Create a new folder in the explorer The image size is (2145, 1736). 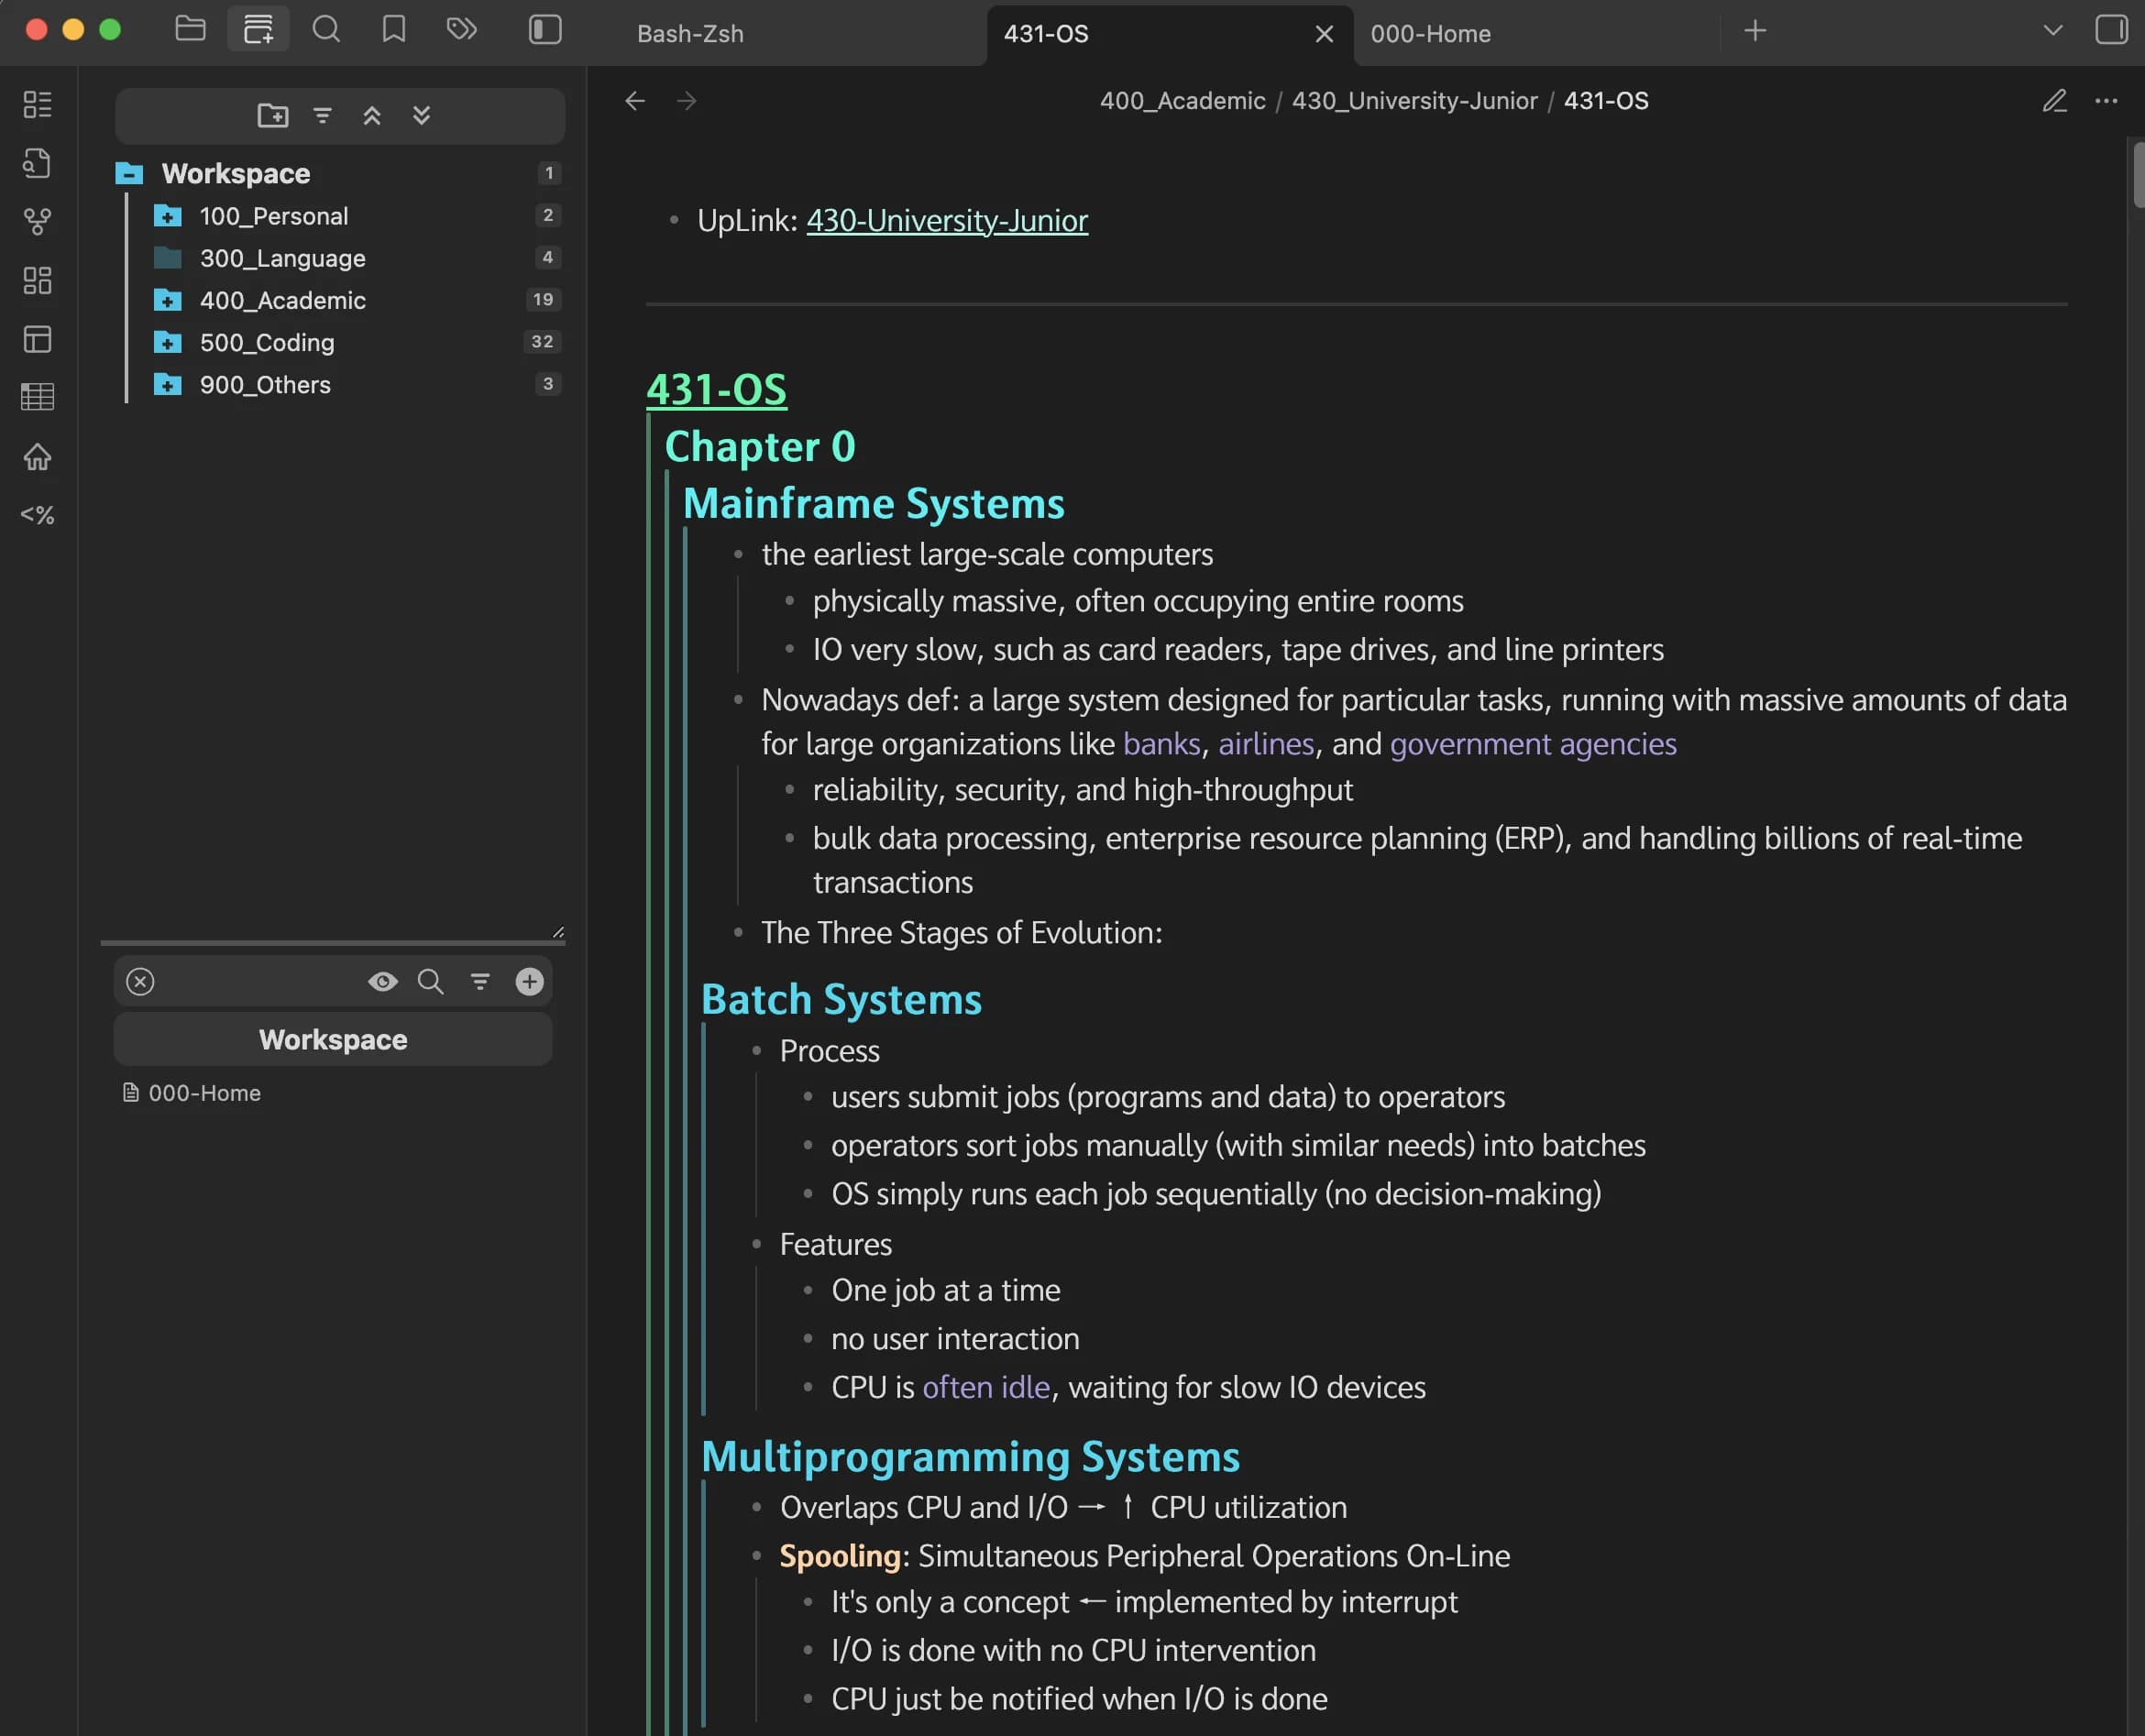pyautogui.click(x=274, y=115)
